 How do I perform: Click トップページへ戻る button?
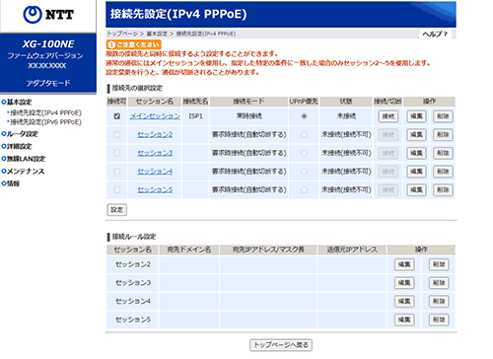[x=281, y=345]
